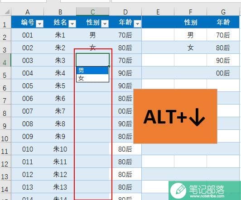Click the www.notetribe.com link
The width and height of the screenshot is (241, 200).
point(207,196)
